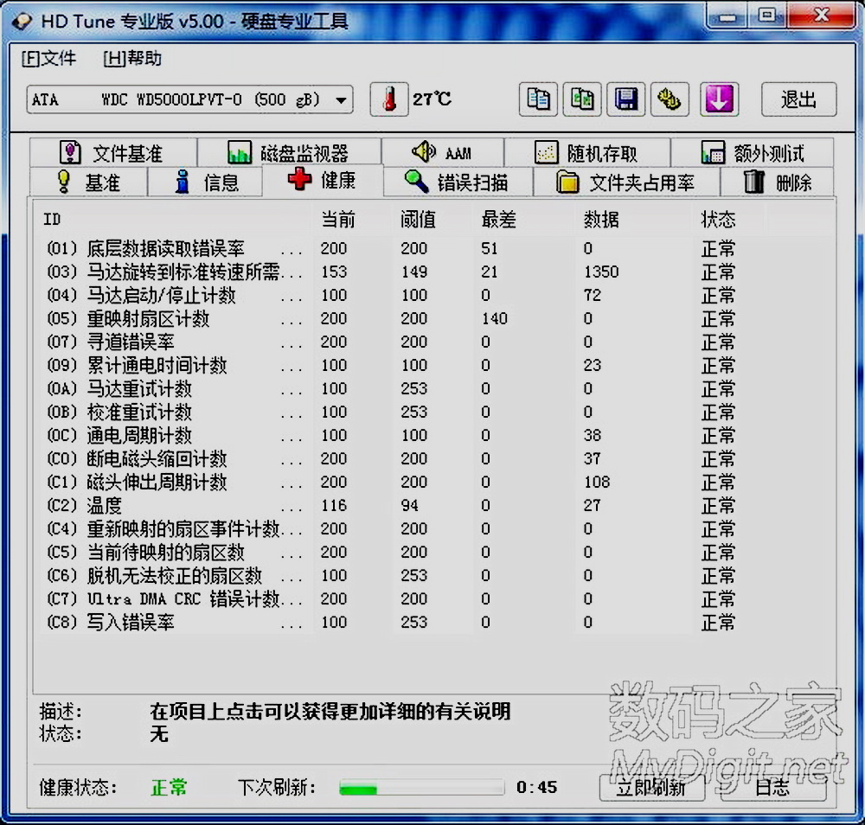The height and width of the screenshot is (825, 865).
Task: Switch to the 额外测试 tab
Action: (x=752, y=152)
